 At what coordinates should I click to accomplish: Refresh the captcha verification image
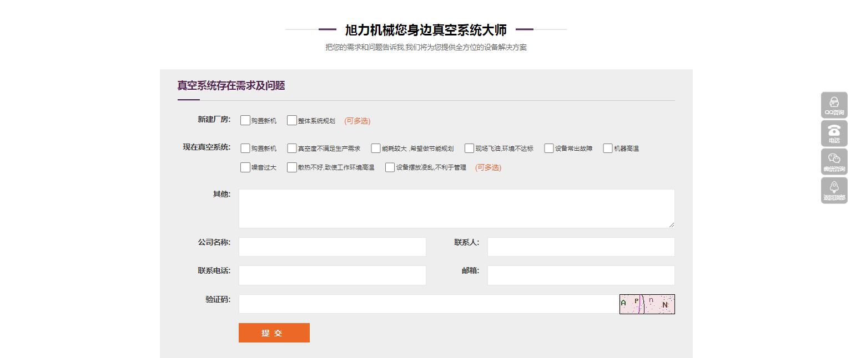point(647,304)
